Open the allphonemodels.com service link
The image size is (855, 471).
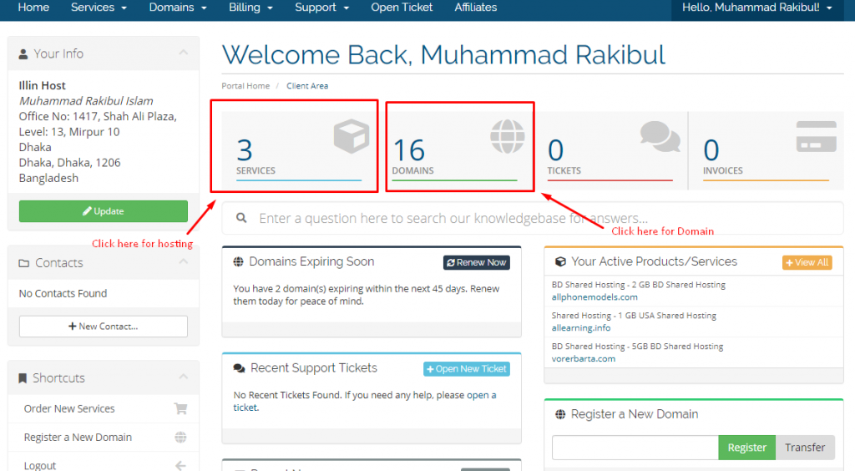594,296
